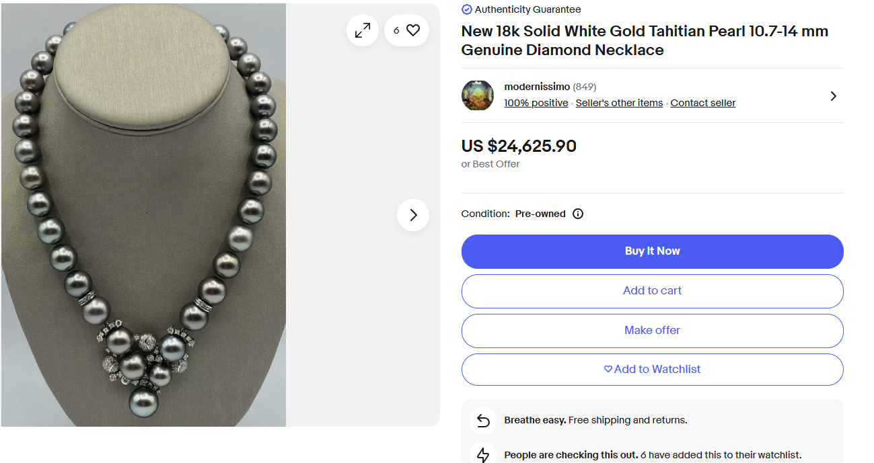View Seller's other items link
Screen dimensions: 874x463
[619, 103]
